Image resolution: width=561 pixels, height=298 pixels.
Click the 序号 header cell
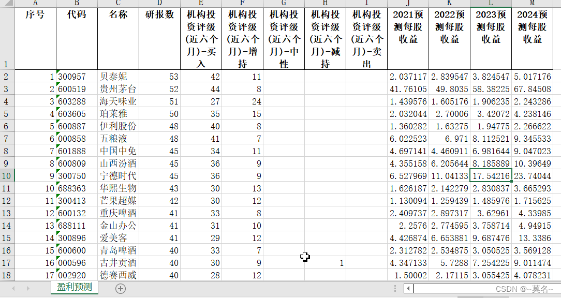pyautogui.click(x=35, y=38)
